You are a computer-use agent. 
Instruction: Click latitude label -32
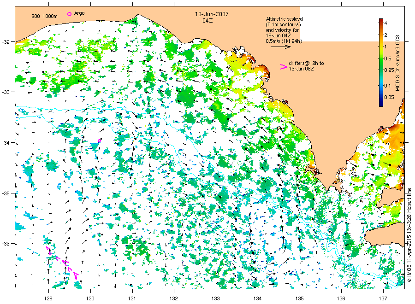click(6, 42)
